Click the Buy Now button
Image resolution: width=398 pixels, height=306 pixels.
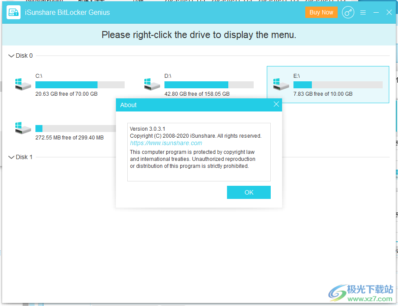pyautogui.click(x=321, y=12)
